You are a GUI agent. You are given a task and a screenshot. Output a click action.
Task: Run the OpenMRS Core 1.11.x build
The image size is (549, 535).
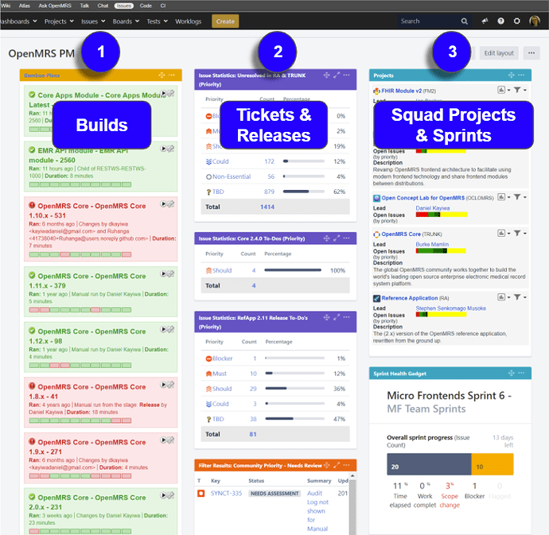164,274
